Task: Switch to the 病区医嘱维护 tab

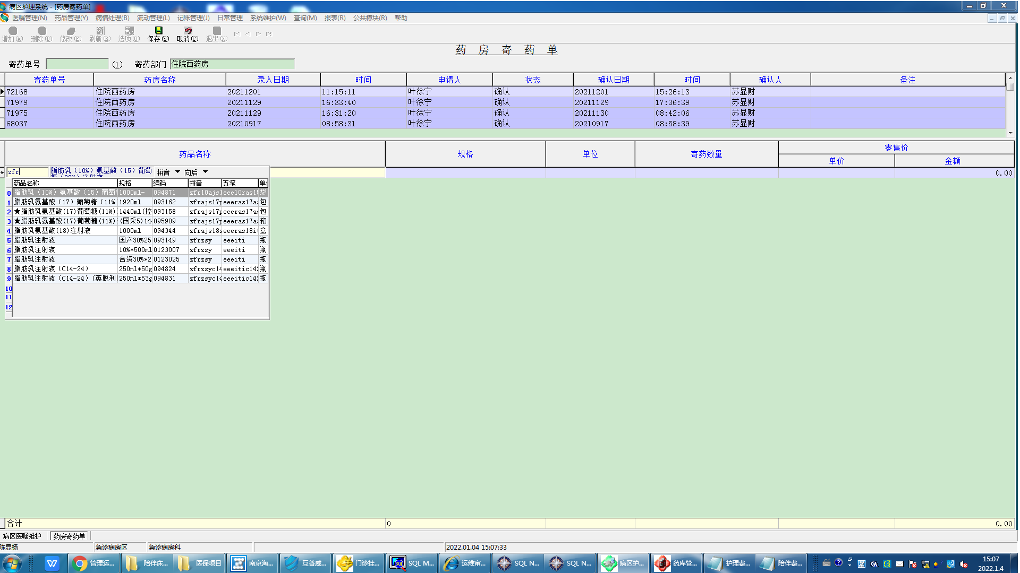Action: [x=22, y=536]
